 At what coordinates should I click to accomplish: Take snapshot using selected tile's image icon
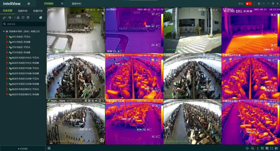[x=89, y=101]
